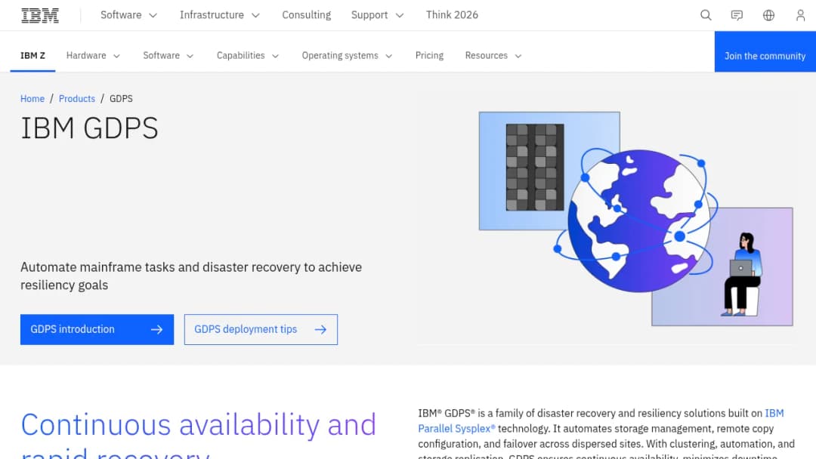Expand the Hardware dropdown chevron
The image size is (816, 459).
tap(116, 56)
